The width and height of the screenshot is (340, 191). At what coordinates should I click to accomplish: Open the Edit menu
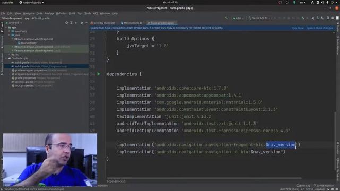coord(10,13)
